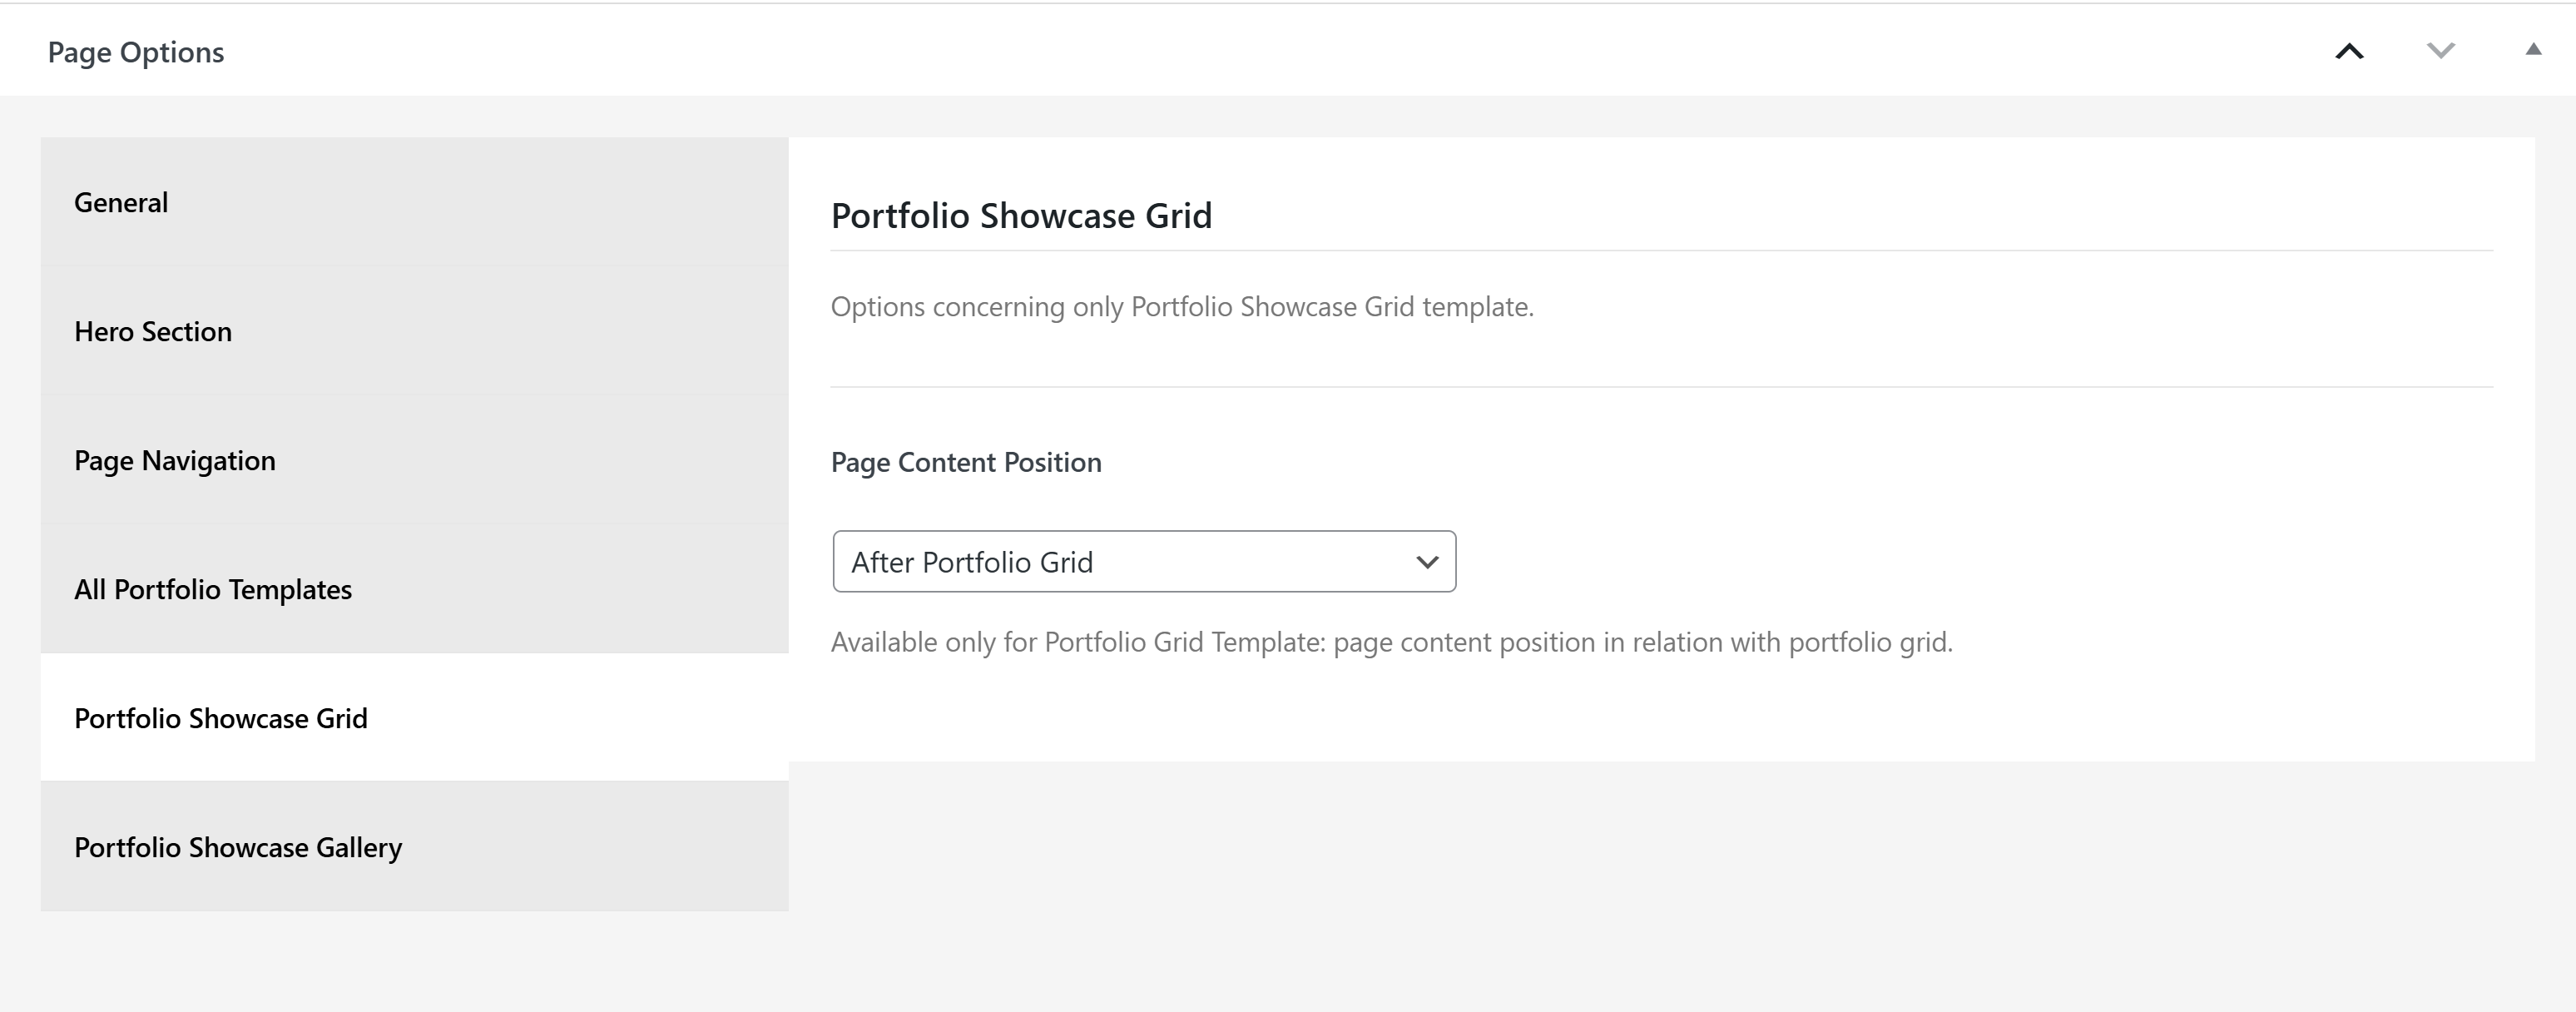
Task: Click empty area below Portfolio Showcase Gallery tab
Action: pyautogui.click(x=414, y=960)
